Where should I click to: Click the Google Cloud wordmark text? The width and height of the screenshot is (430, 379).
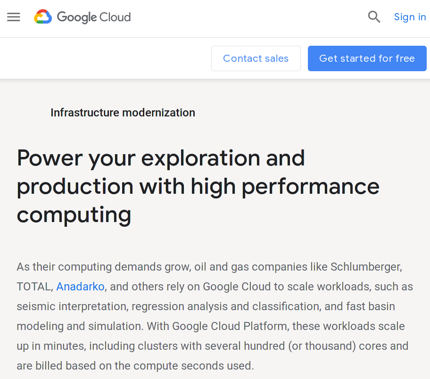click(x=94, y=17)
